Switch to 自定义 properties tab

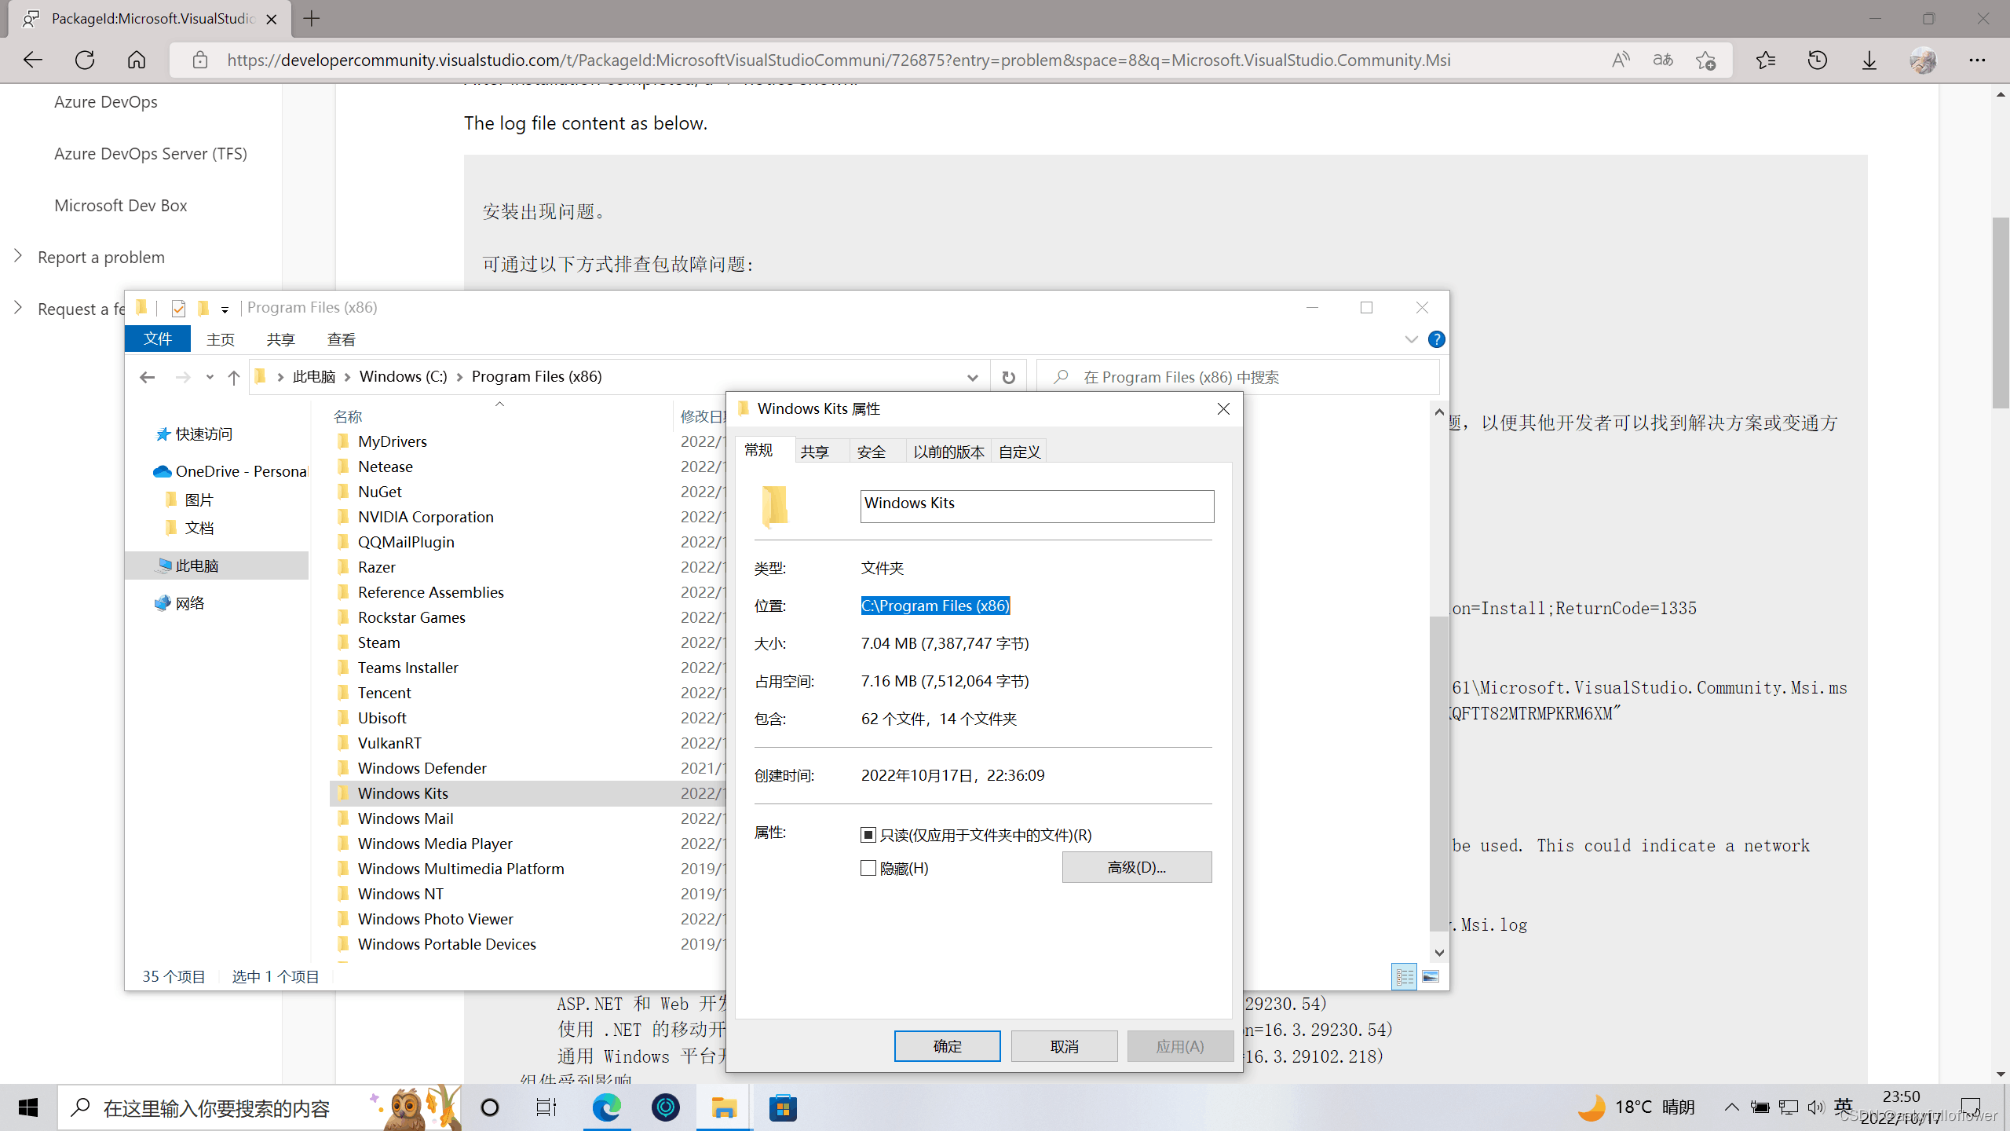coord(1019,452)
